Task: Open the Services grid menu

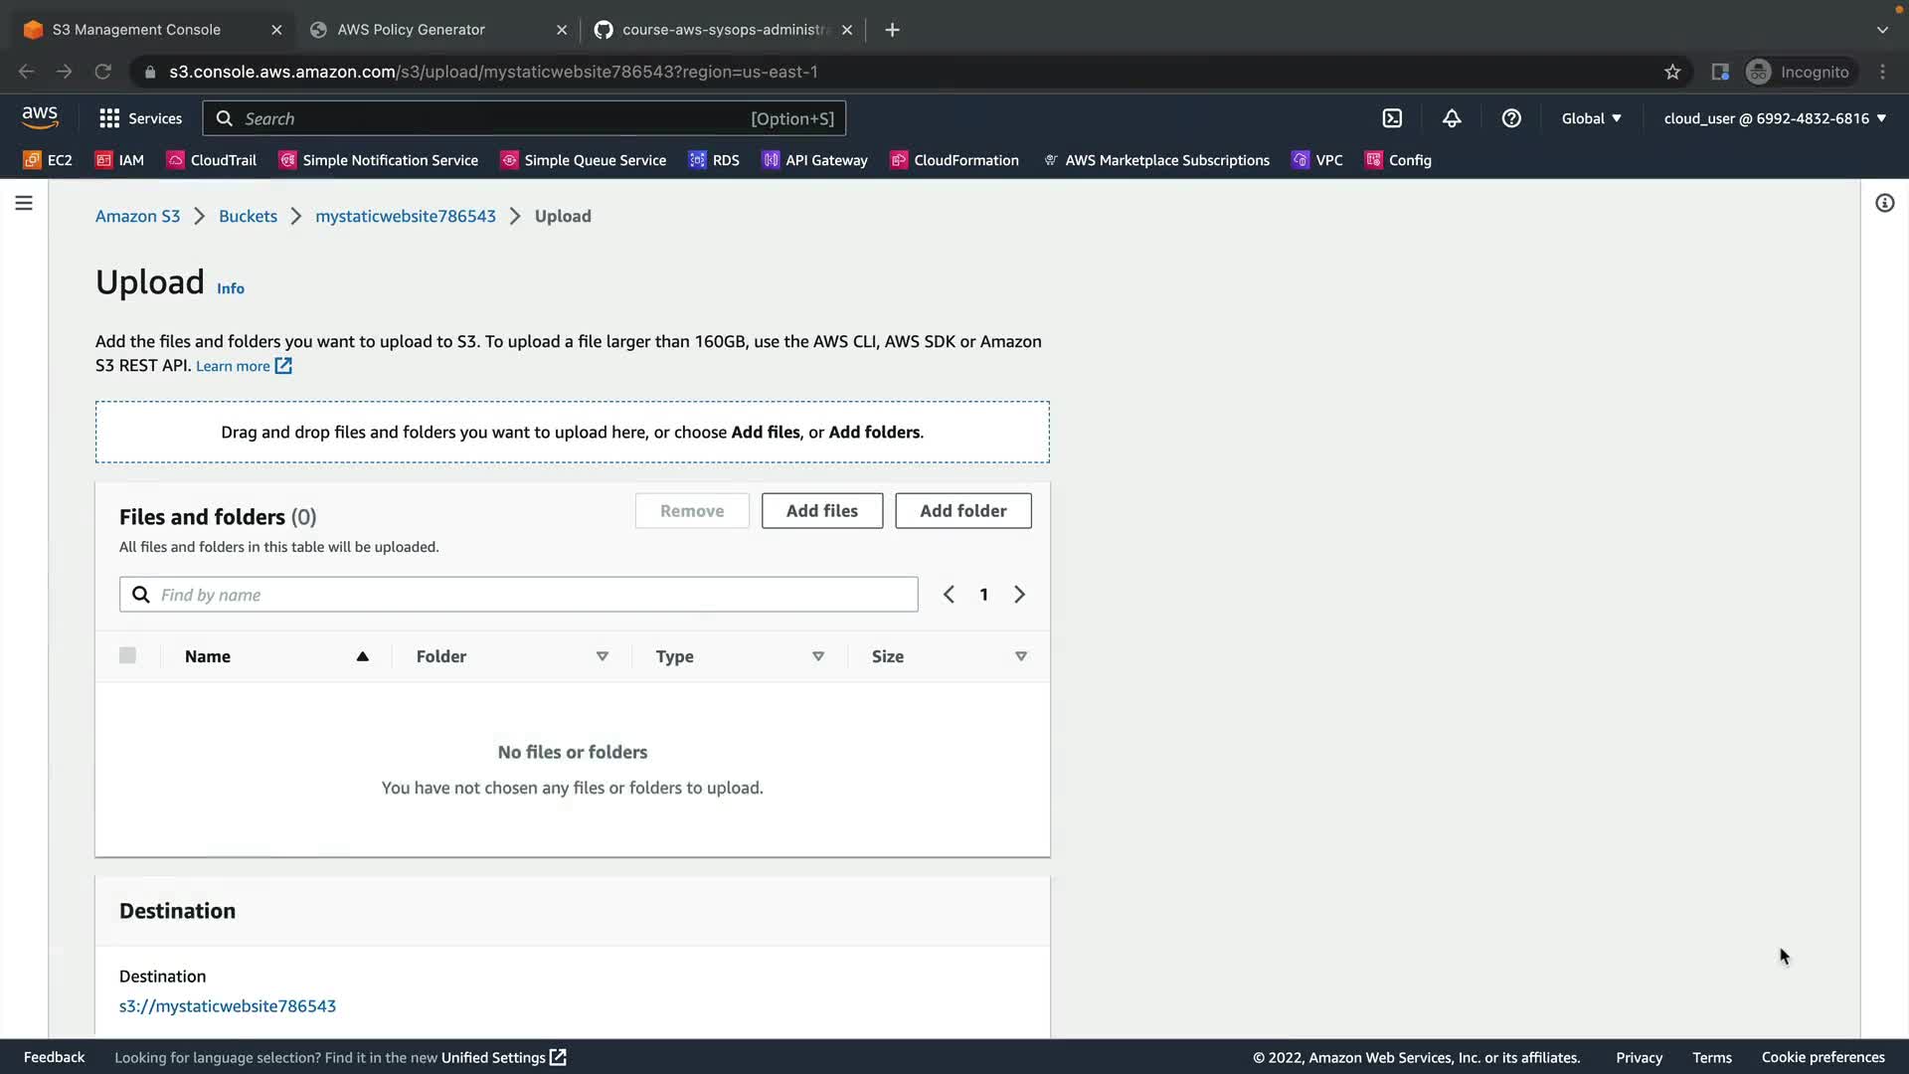Action: (140, 118)
